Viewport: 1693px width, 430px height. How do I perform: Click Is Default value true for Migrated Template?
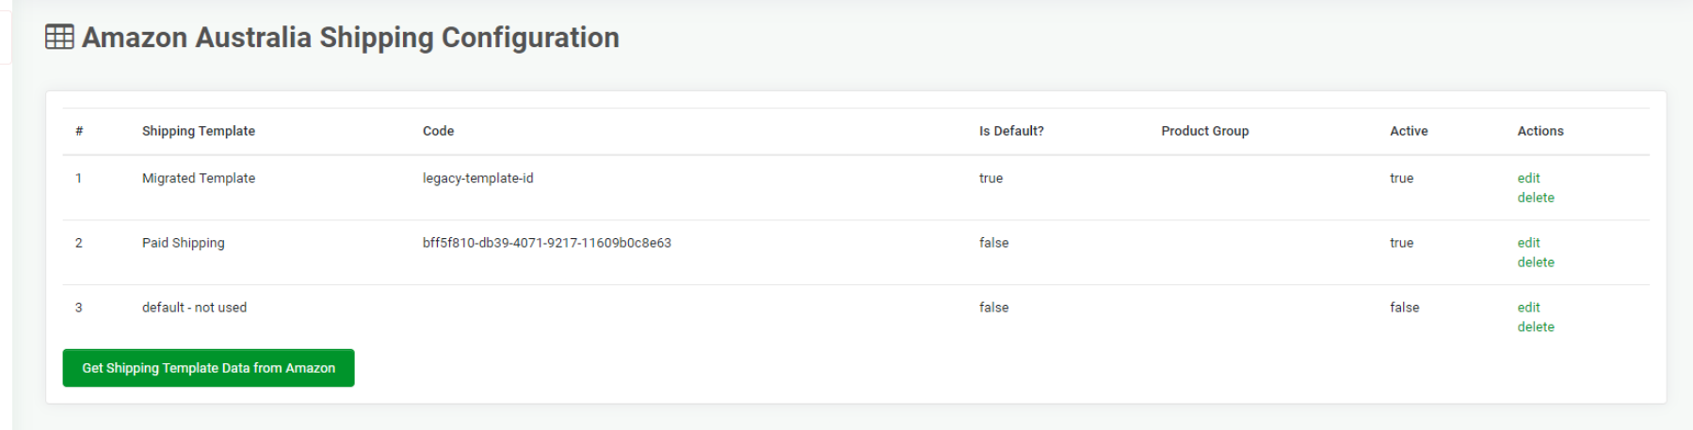coord(991,178)
